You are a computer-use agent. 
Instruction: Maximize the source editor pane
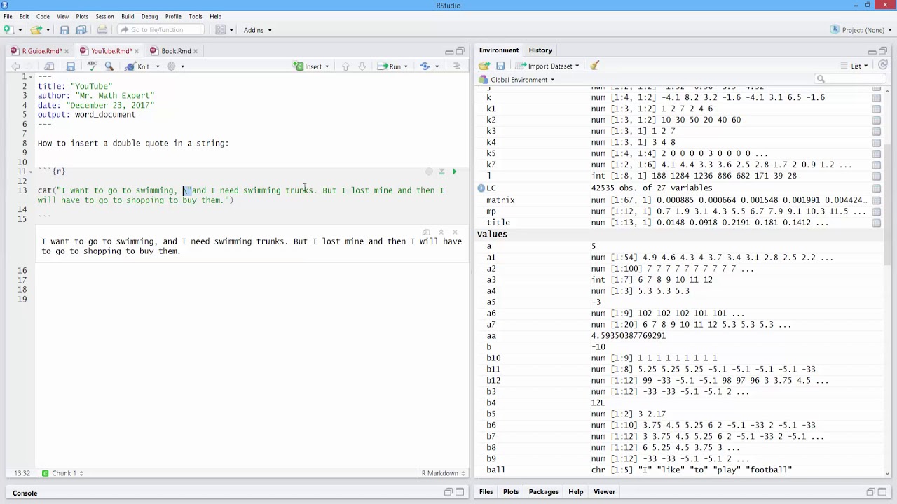[460, 51]
